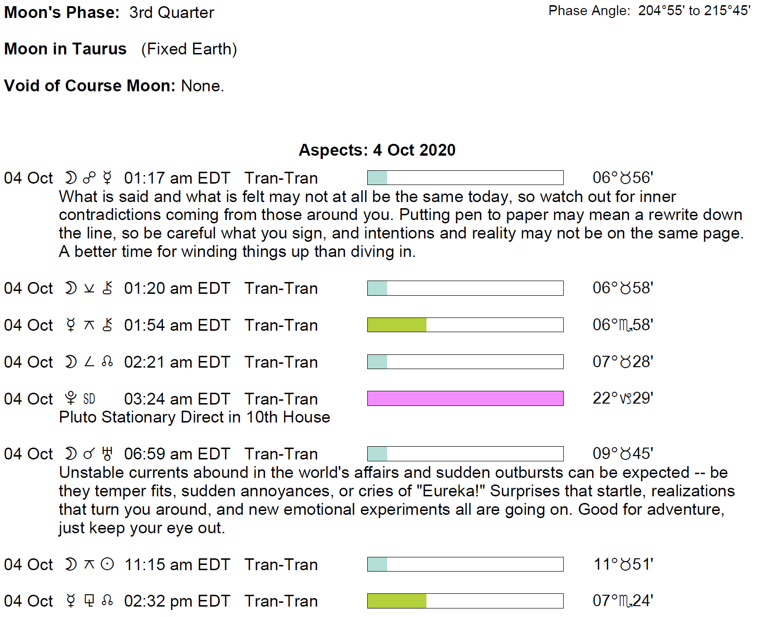Click the SD stationary direct symbol
Image resolution: width=771 pixels, height=617 pixels.
[89, 399]
